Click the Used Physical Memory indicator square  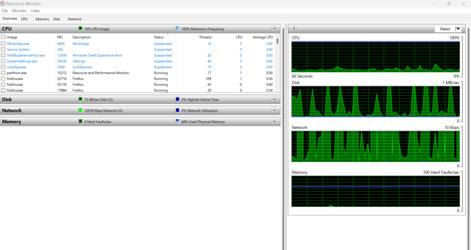[x=178, y=122]
